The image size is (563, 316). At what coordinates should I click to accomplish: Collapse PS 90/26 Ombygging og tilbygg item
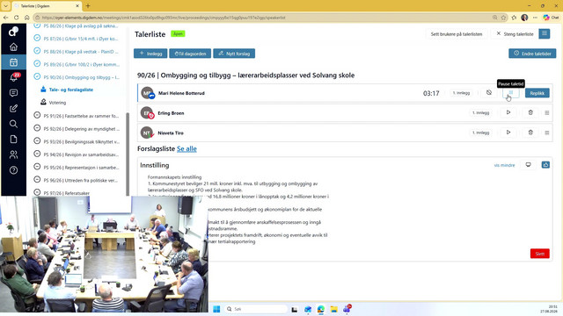pyautogui.click(x=37, y=76)
